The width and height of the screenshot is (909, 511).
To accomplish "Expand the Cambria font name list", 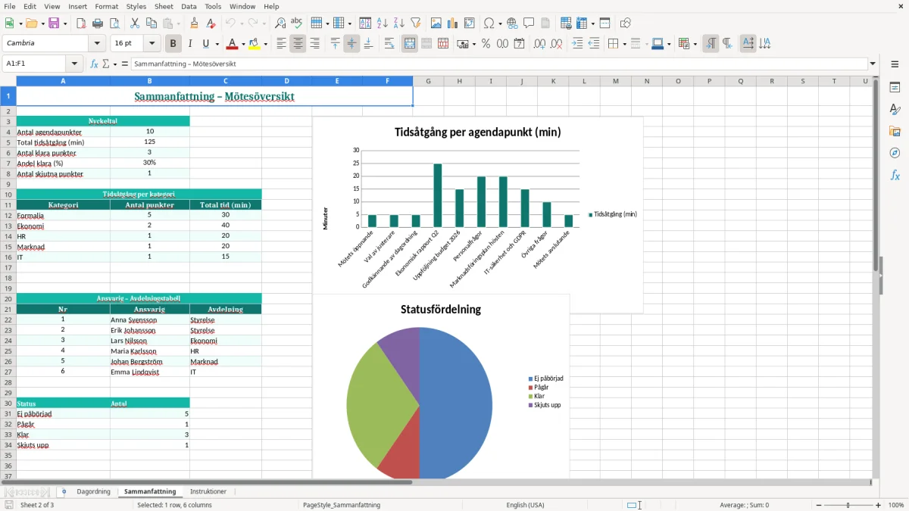I will tap(98, 44).
